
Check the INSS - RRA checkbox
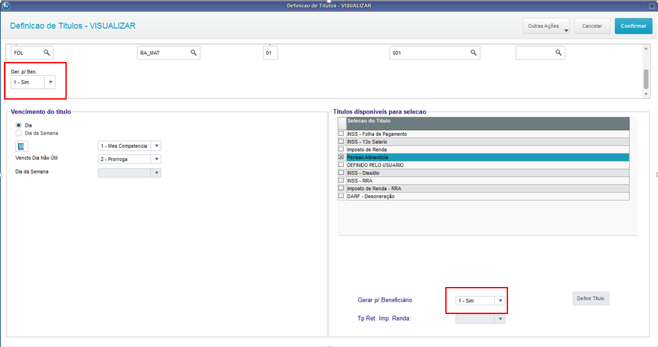(341, 180)
